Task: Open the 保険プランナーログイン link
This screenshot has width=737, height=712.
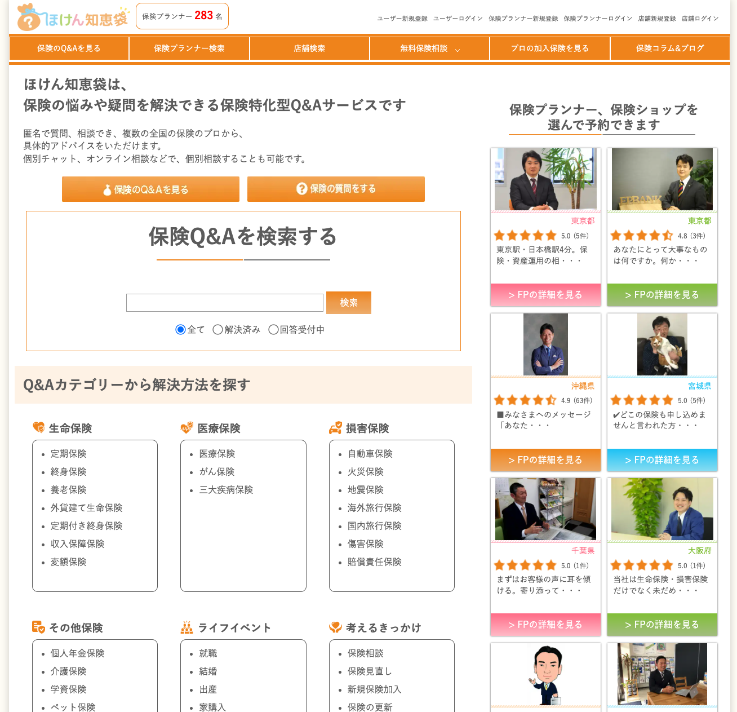Action: point(598,19)
